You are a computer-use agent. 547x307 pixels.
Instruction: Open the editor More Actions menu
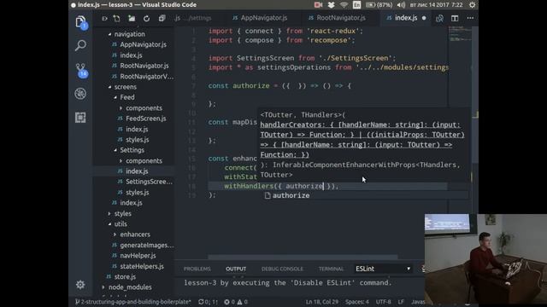470,18
